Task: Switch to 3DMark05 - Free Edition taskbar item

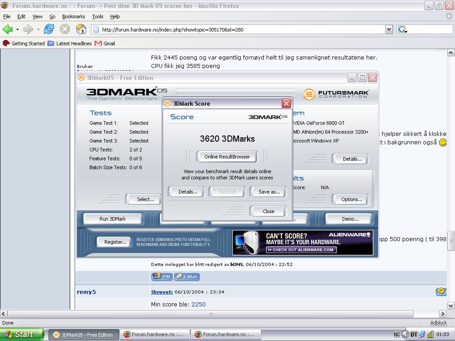Action: coord(83,335)
